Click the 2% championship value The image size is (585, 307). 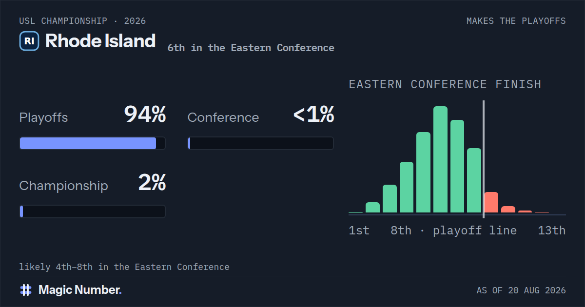pyautogui.click(x=152, y=183)
